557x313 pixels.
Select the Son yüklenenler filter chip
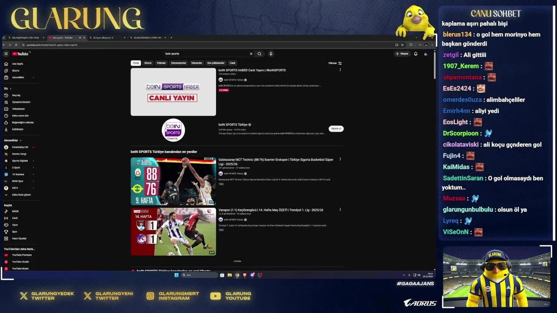(216, 63)
